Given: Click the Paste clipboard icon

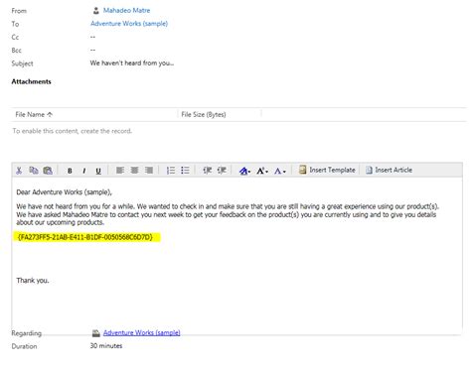Looking at the screenshot, I should (x=48, y=171).
